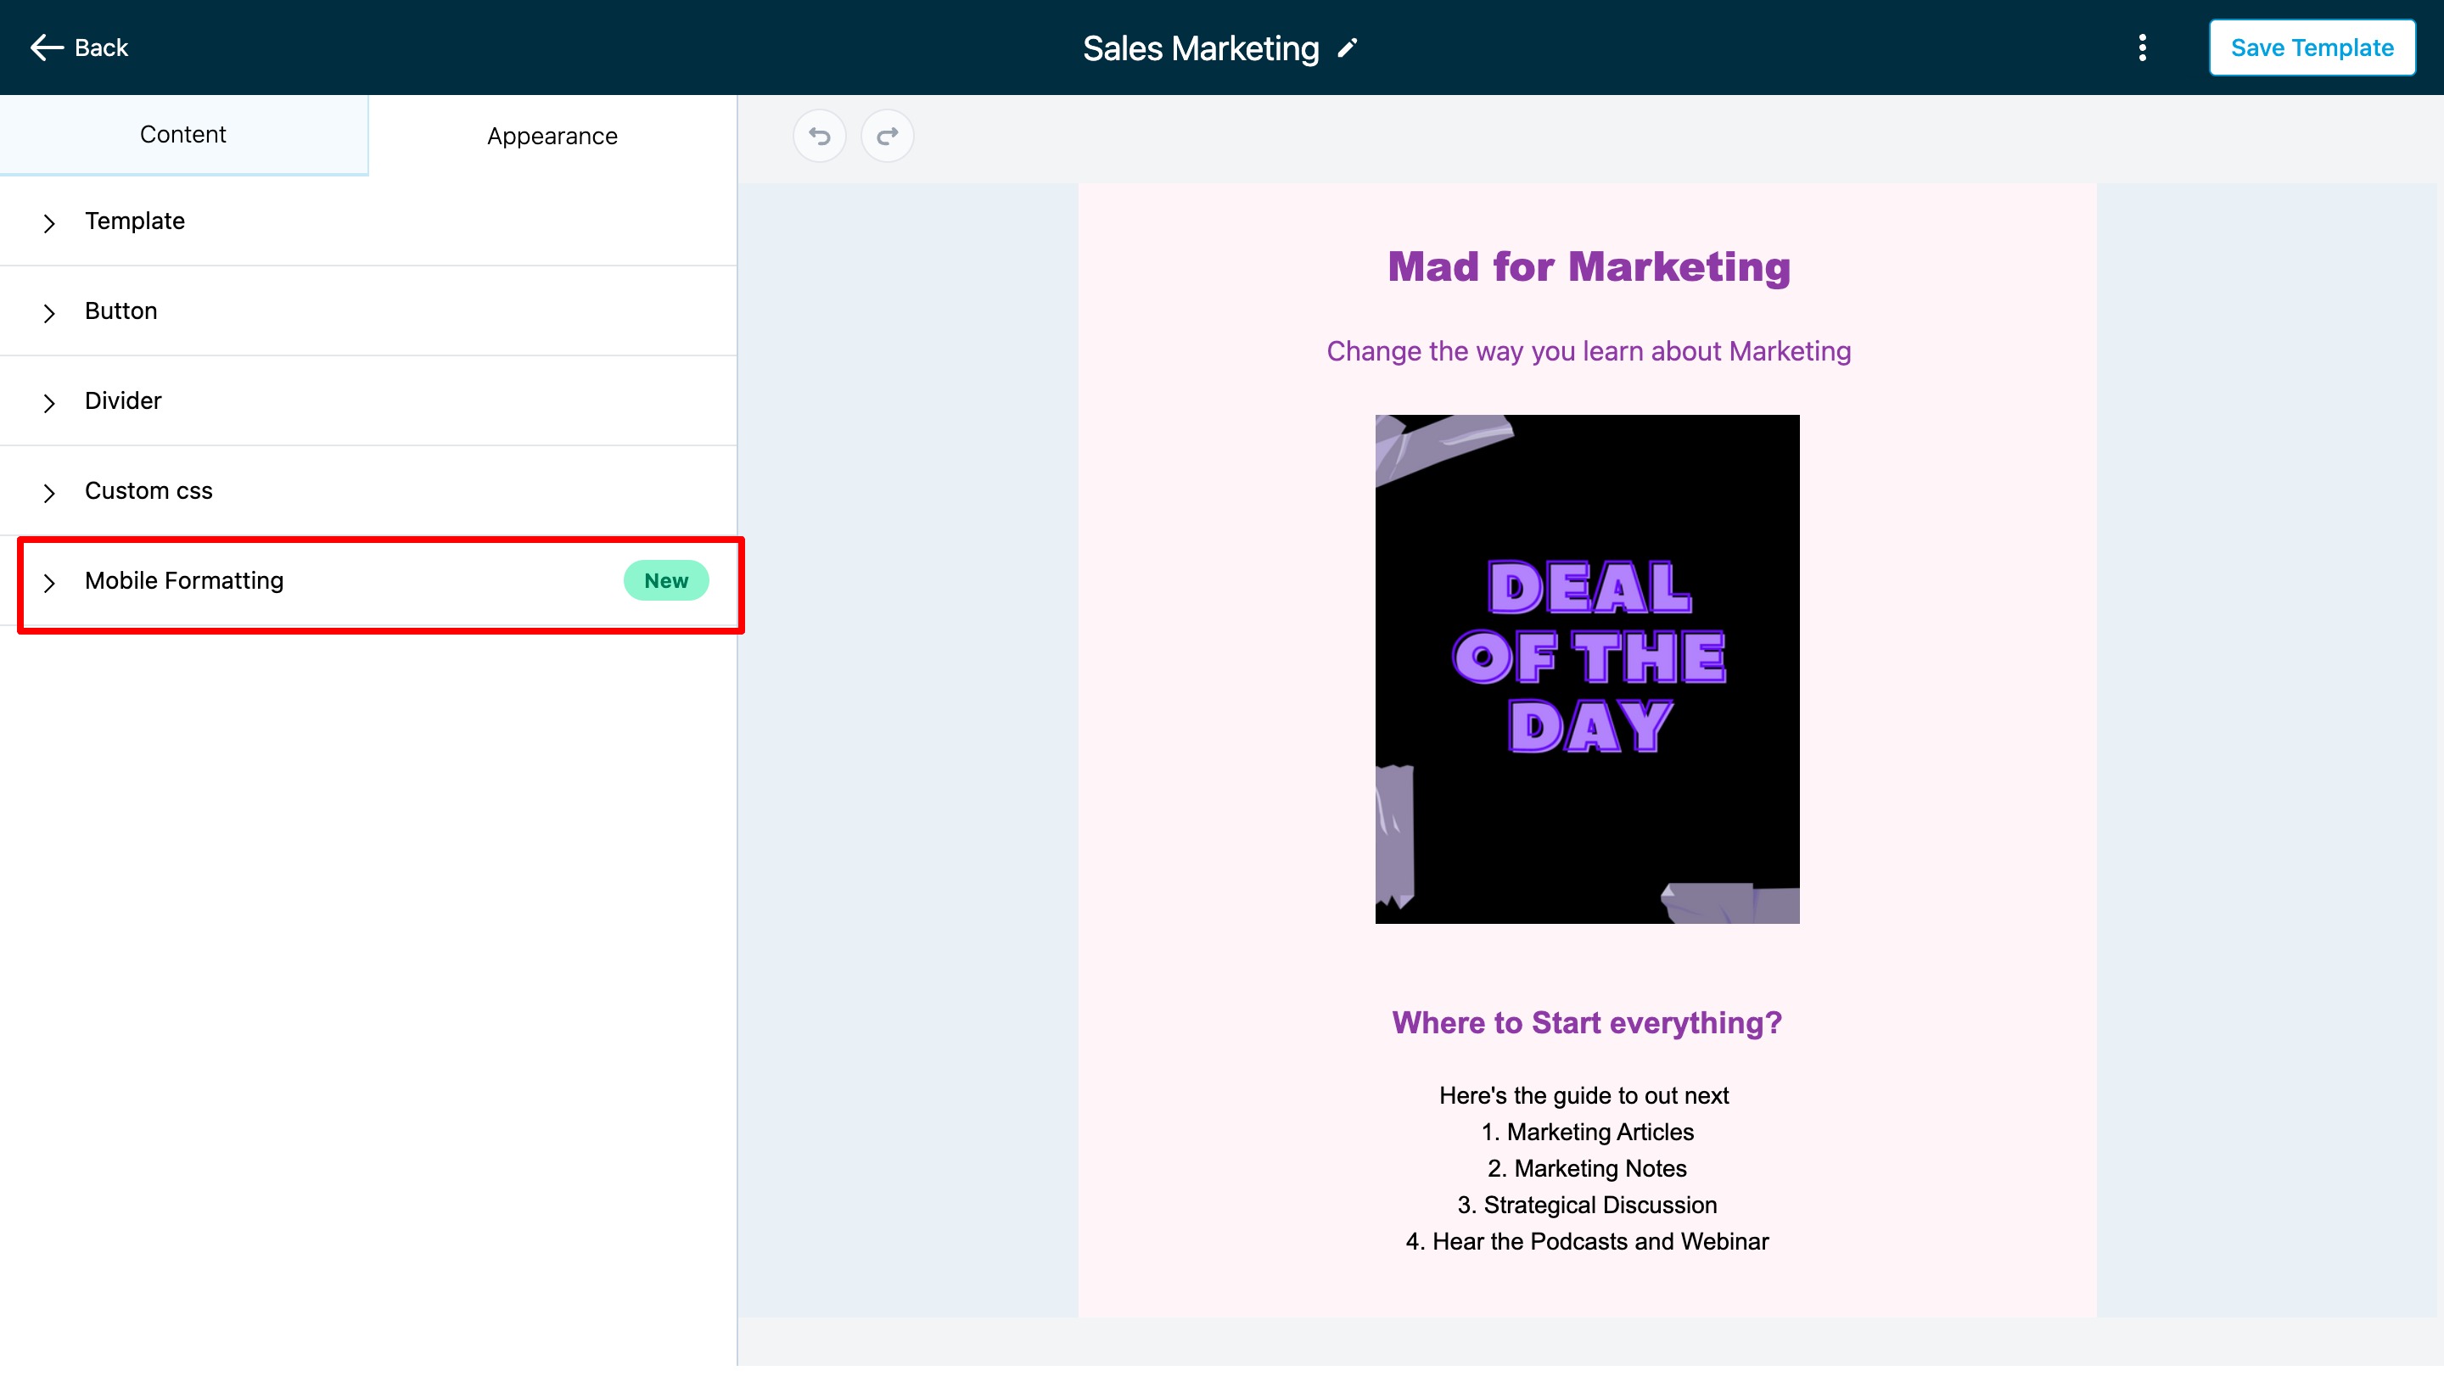Click '4. Hear the Podcasts and Webinar' item
The height and width of the screenshot is (1393, 2444).
1588,1241
